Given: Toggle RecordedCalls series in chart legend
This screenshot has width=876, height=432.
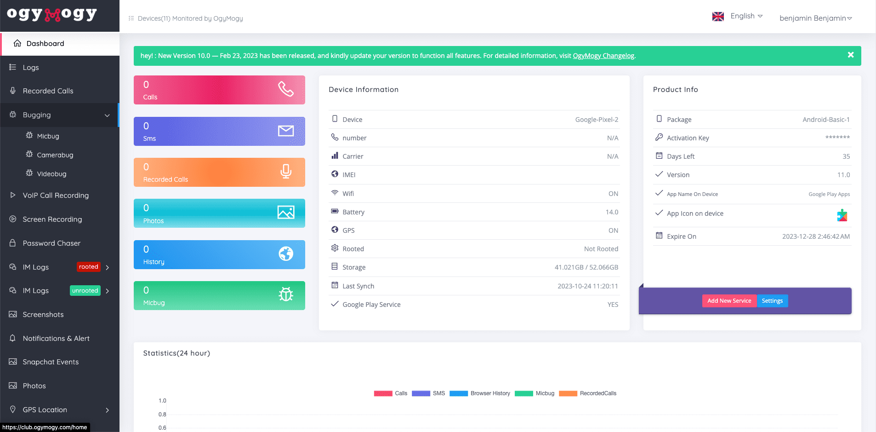Looking at the screenshot, I should tap(587, 393).
